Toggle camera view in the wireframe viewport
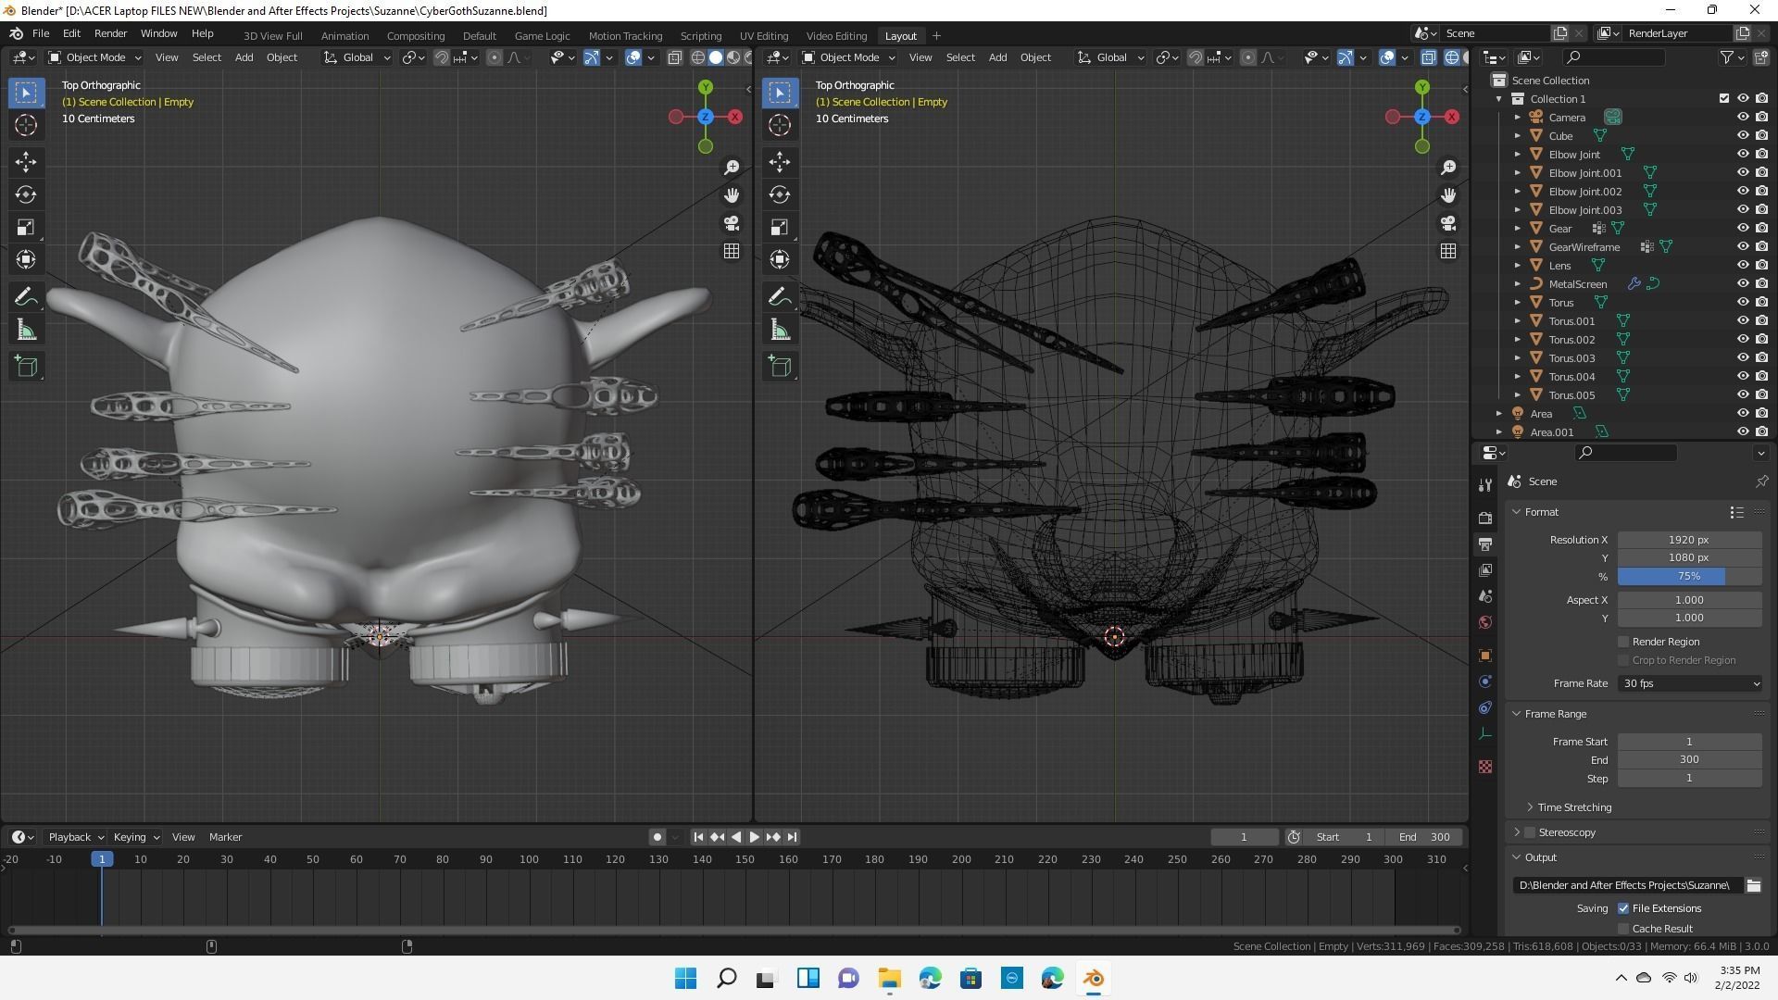1778x1000 pixels. pos(1448,223)
